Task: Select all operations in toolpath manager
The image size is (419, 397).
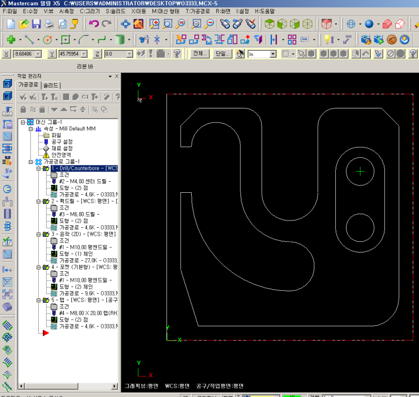Action: coord(23,97)
